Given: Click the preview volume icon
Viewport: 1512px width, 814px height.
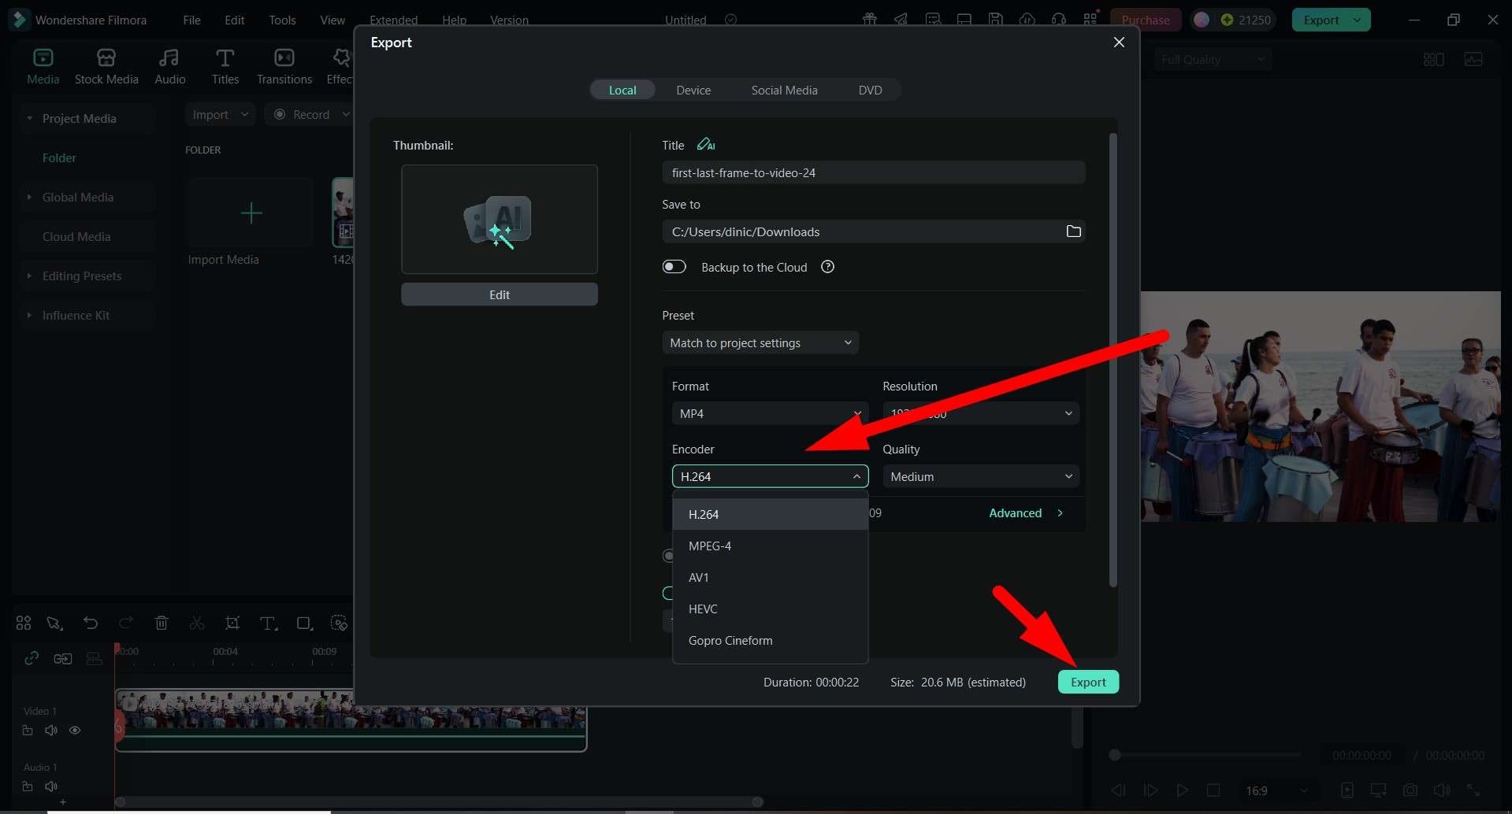Looking at the screenshot, I should point(1442,790).
